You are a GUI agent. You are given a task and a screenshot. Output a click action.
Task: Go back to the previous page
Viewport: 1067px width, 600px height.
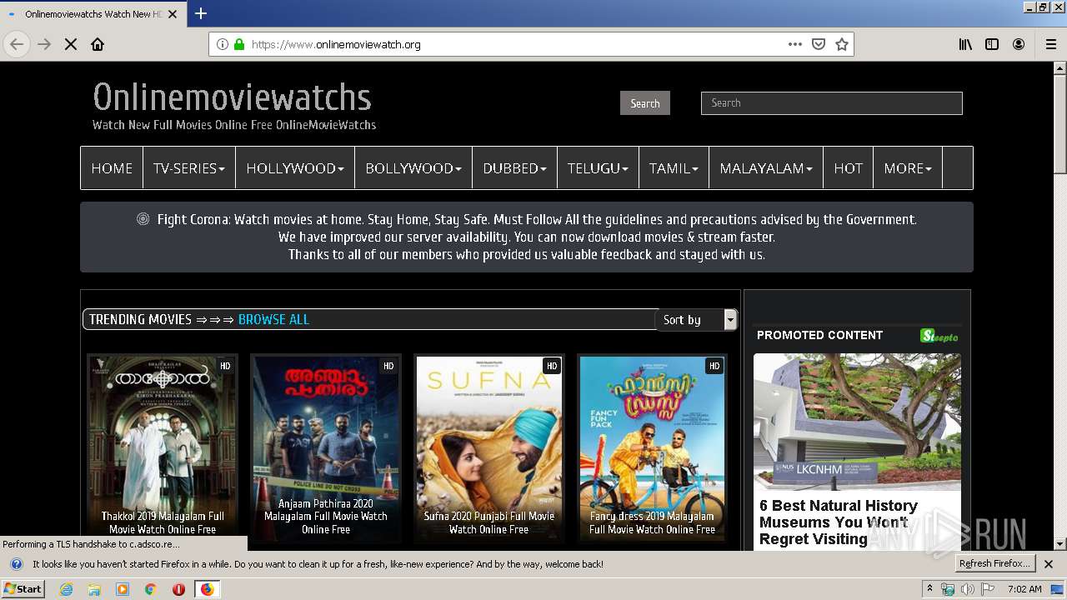(17, 44)
